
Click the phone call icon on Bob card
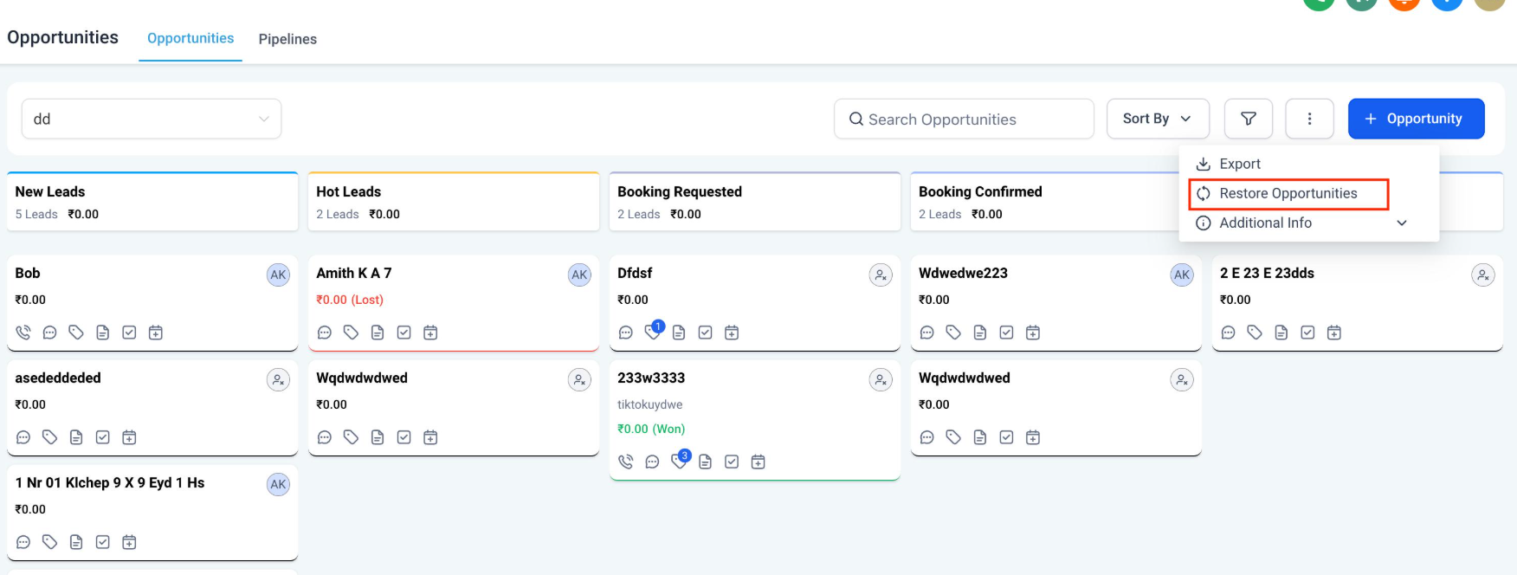(23, 333)
